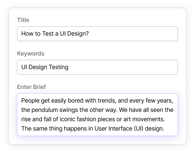The width and height of the screenshot is (195, 154).
Task: Click into the Title input field
Action: [97, 34]
